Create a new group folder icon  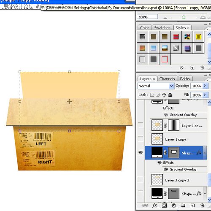(183, 206)
